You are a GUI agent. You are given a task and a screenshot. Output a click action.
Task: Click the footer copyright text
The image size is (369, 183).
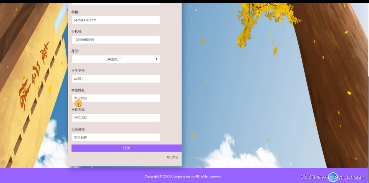183,177
